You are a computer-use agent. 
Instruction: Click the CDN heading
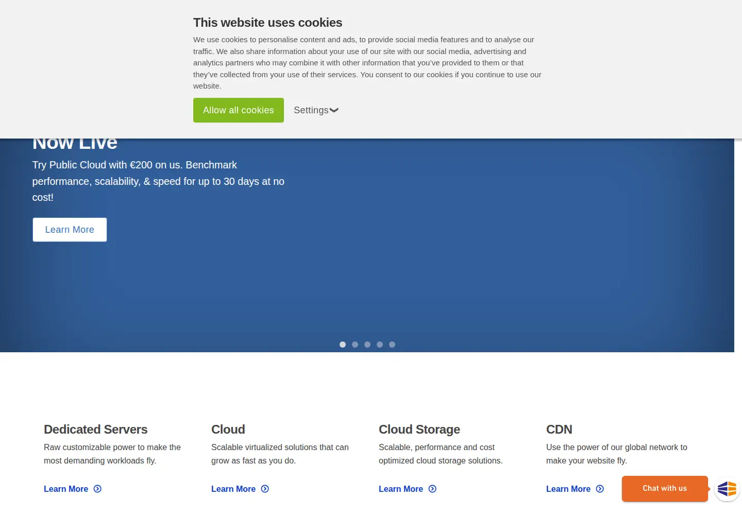[559, 430]
